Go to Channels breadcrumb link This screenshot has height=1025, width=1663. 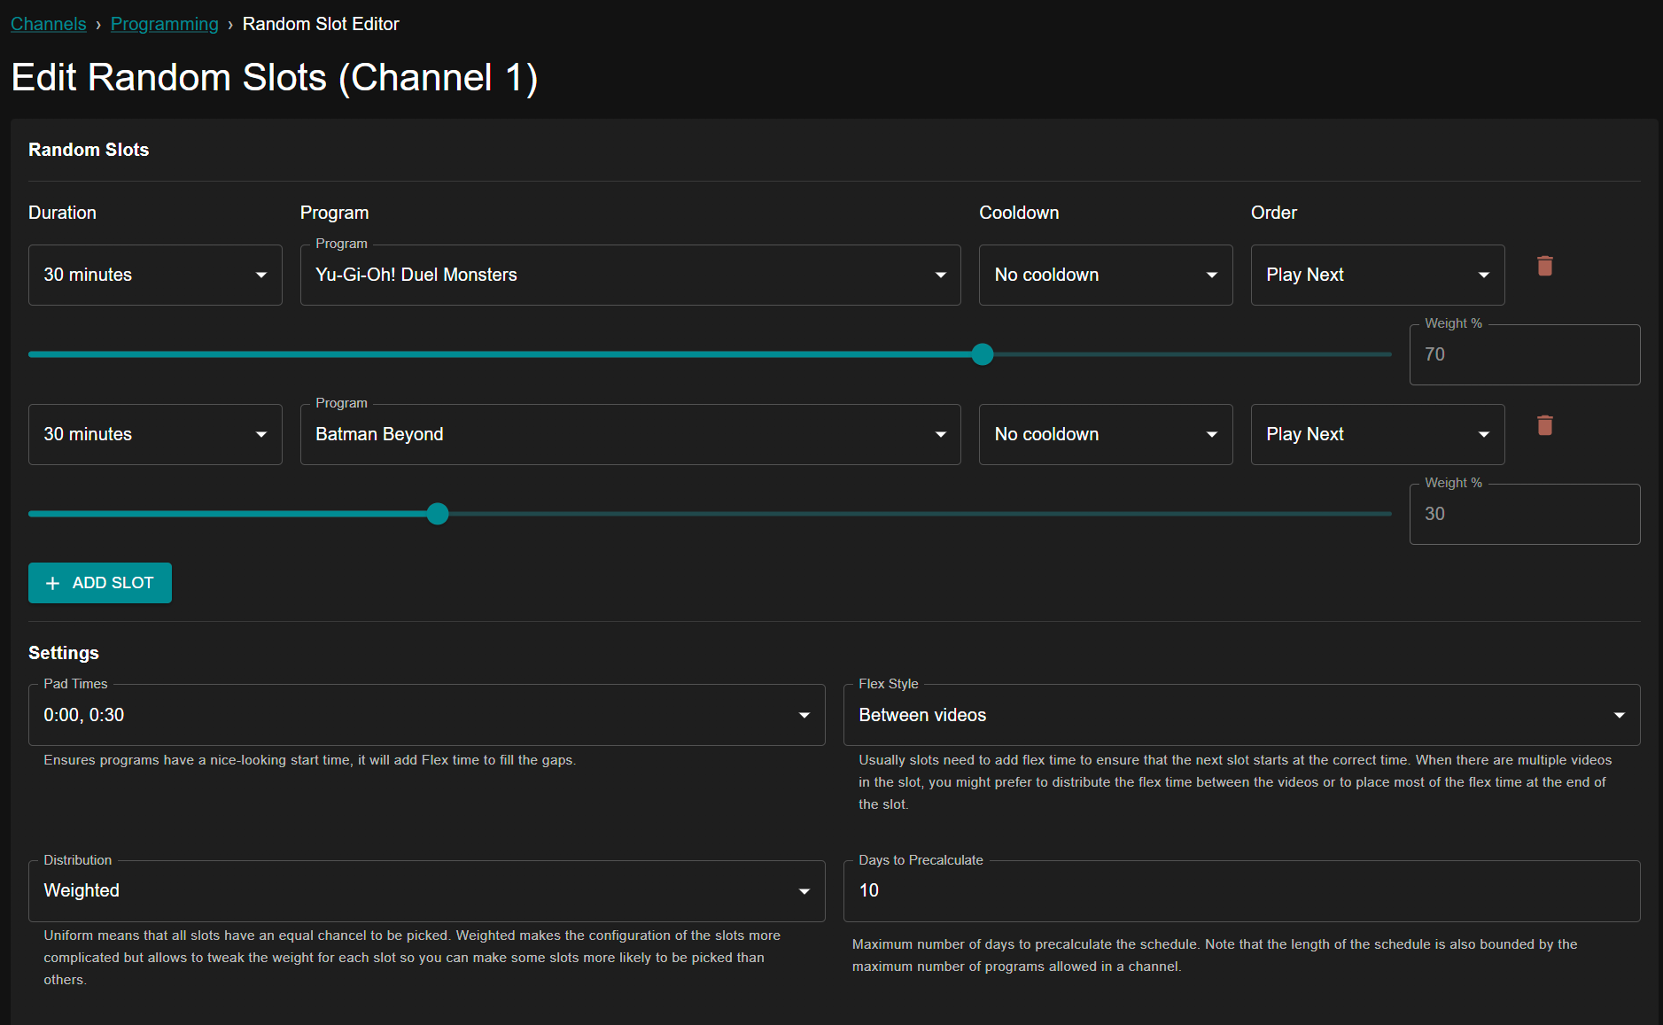49,24
